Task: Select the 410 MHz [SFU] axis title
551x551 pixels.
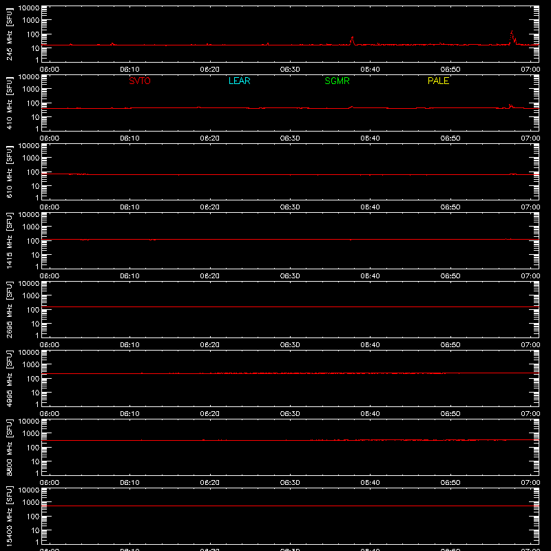Action: click(x=9, y=103)
